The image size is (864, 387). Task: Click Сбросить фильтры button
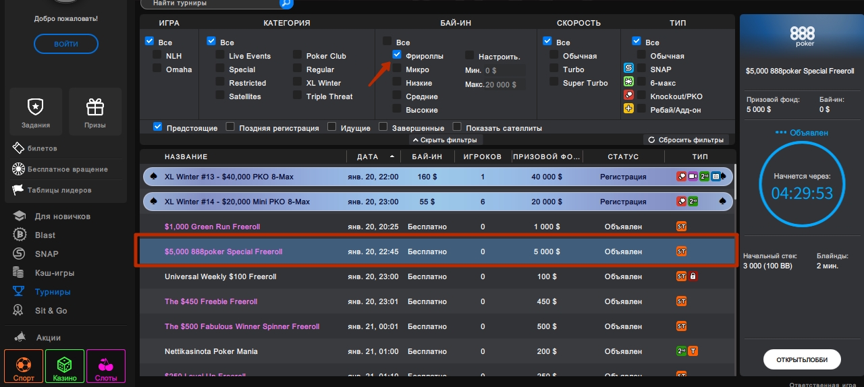[686, 140]
